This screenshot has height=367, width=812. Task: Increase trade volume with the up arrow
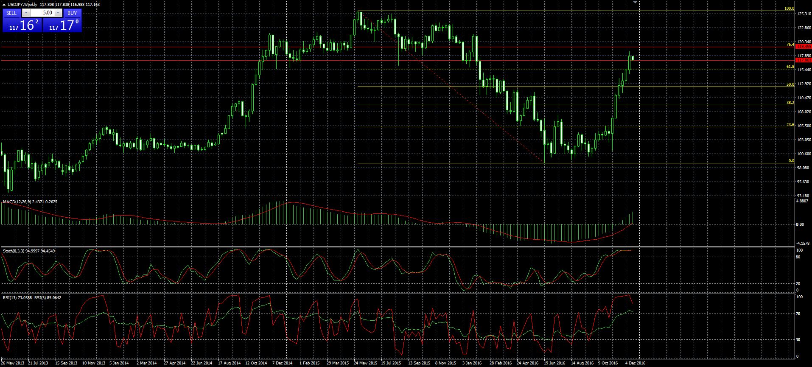[58, 13]
